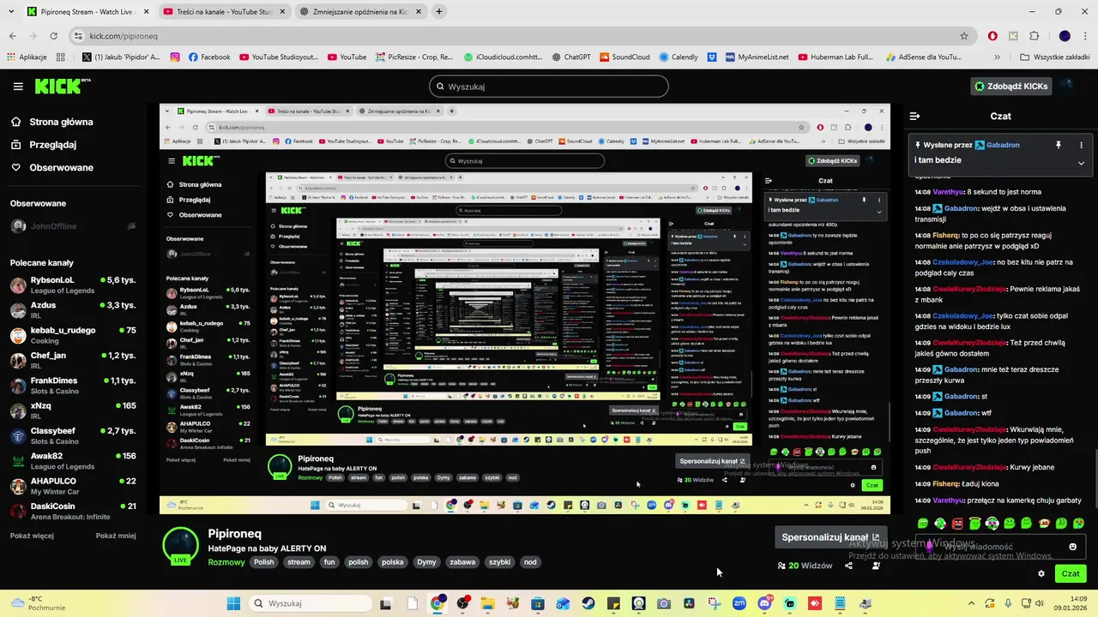1098x617 pixels.
Task: Click the moderator icon next to share
Action: coord(876,566)
